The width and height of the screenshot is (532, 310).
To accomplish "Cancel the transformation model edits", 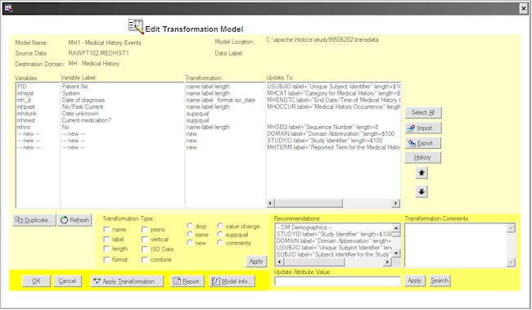I will pos(67,281).
